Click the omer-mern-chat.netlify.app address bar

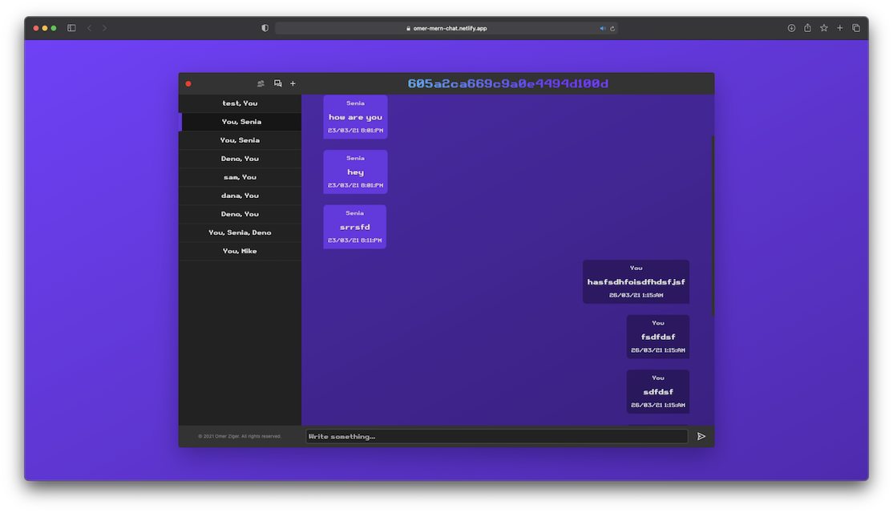(445, 28)
